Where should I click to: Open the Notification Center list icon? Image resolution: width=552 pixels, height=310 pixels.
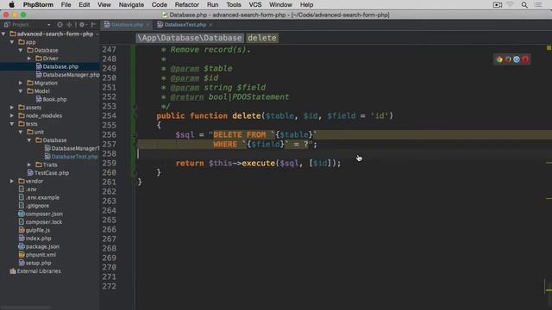538,5
